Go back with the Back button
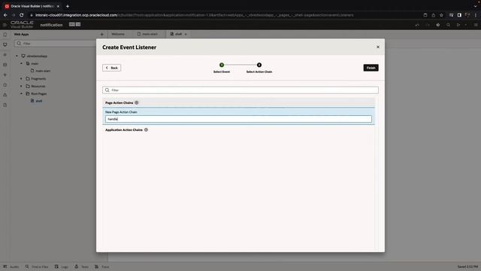 coord(112,68)
